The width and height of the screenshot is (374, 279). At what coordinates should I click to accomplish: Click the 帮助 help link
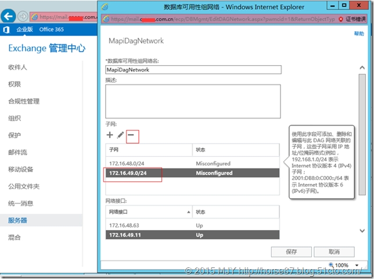[359, 34]
